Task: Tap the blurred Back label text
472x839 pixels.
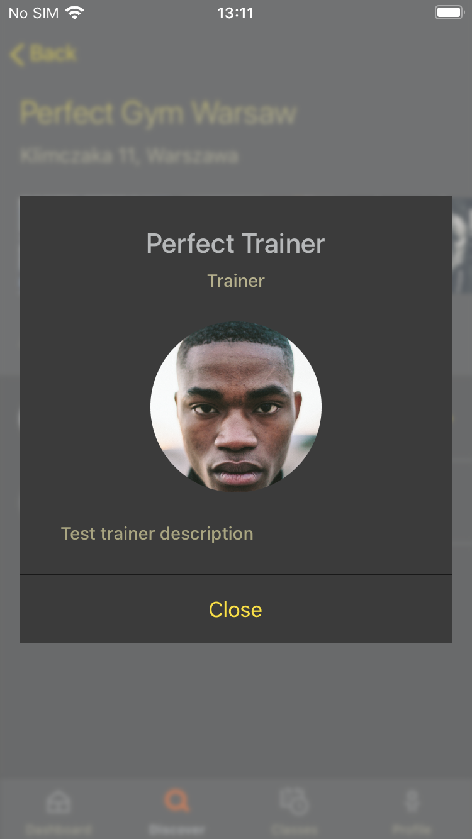Action: click(53, 54)
